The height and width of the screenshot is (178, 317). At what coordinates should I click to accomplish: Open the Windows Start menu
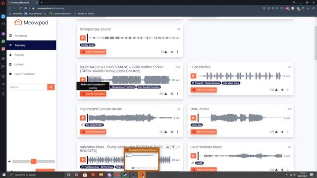pyautogui.click(x=3, y=175)
